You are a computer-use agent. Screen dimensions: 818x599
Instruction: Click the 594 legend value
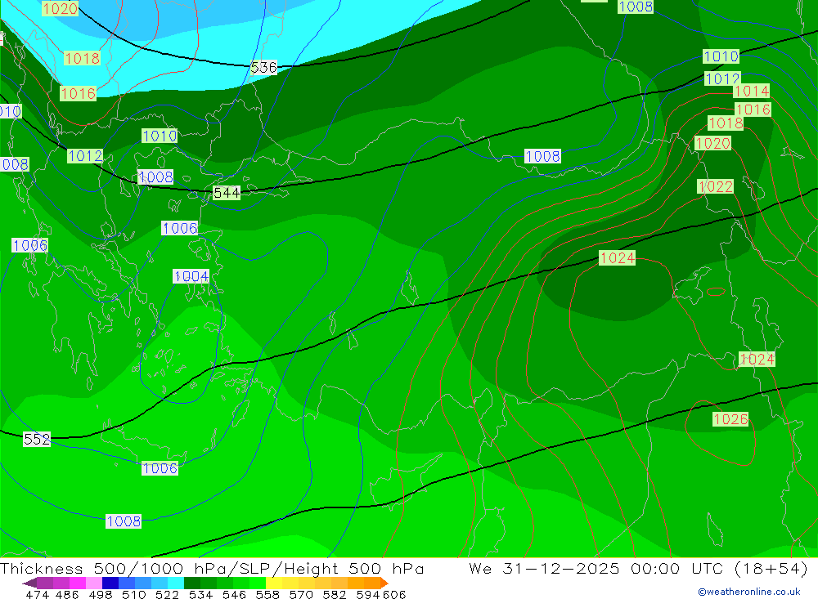click(x=368, y=594)
